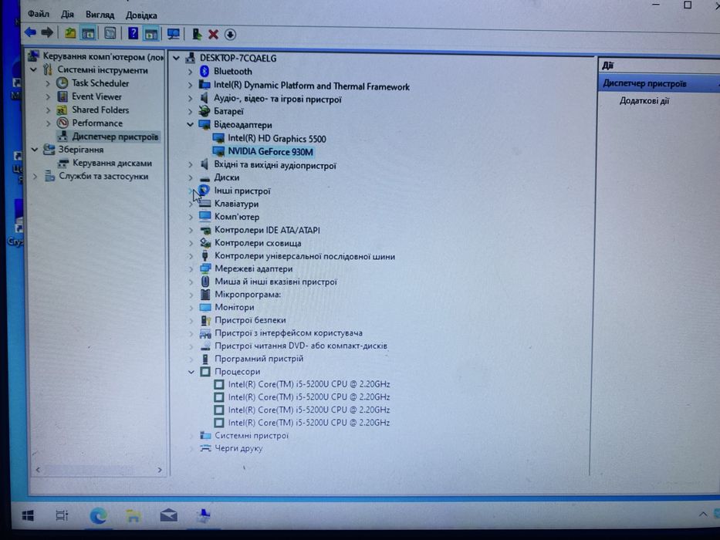
Task: Select NVIDIA GeForce 930M adapter
Action: pyautogui.click(x=270, y=151)
